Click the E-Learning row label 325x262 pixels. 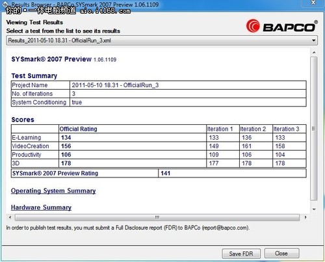point(27,138)
